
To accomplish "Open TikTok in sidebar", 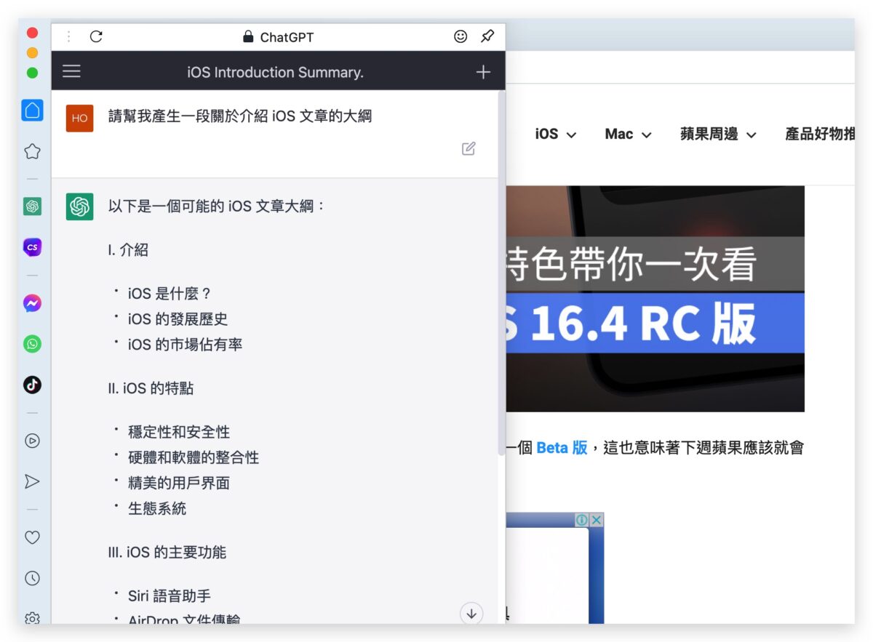I will (32, 385).
